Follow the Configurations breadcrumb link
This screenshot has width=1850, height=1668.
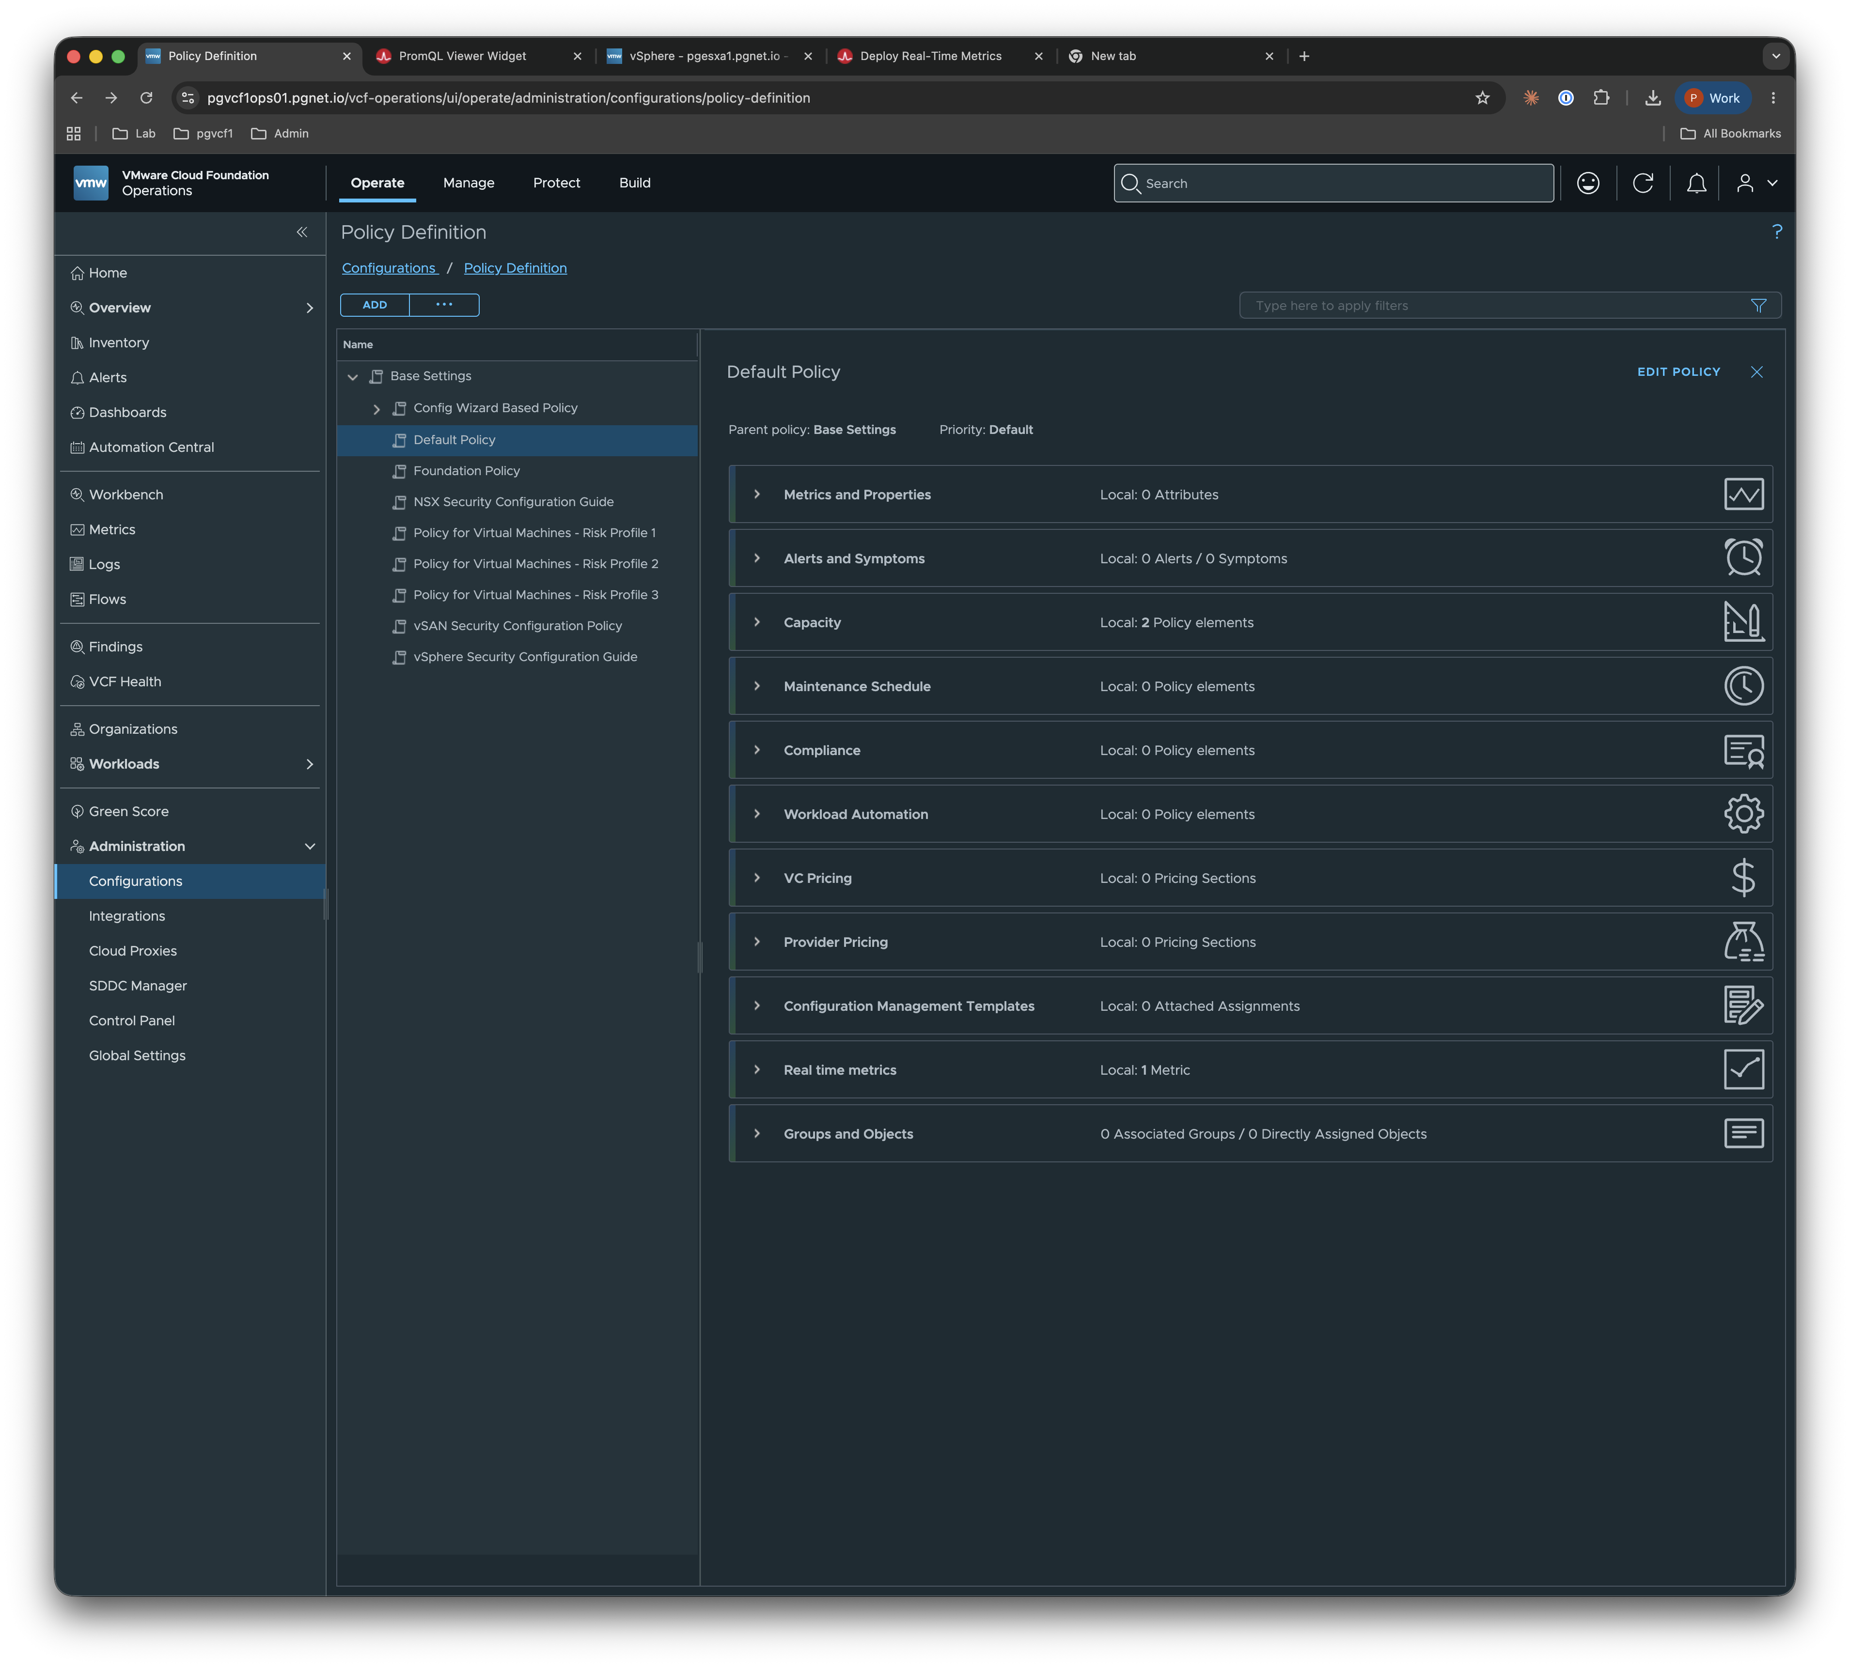tap(389, 268)
